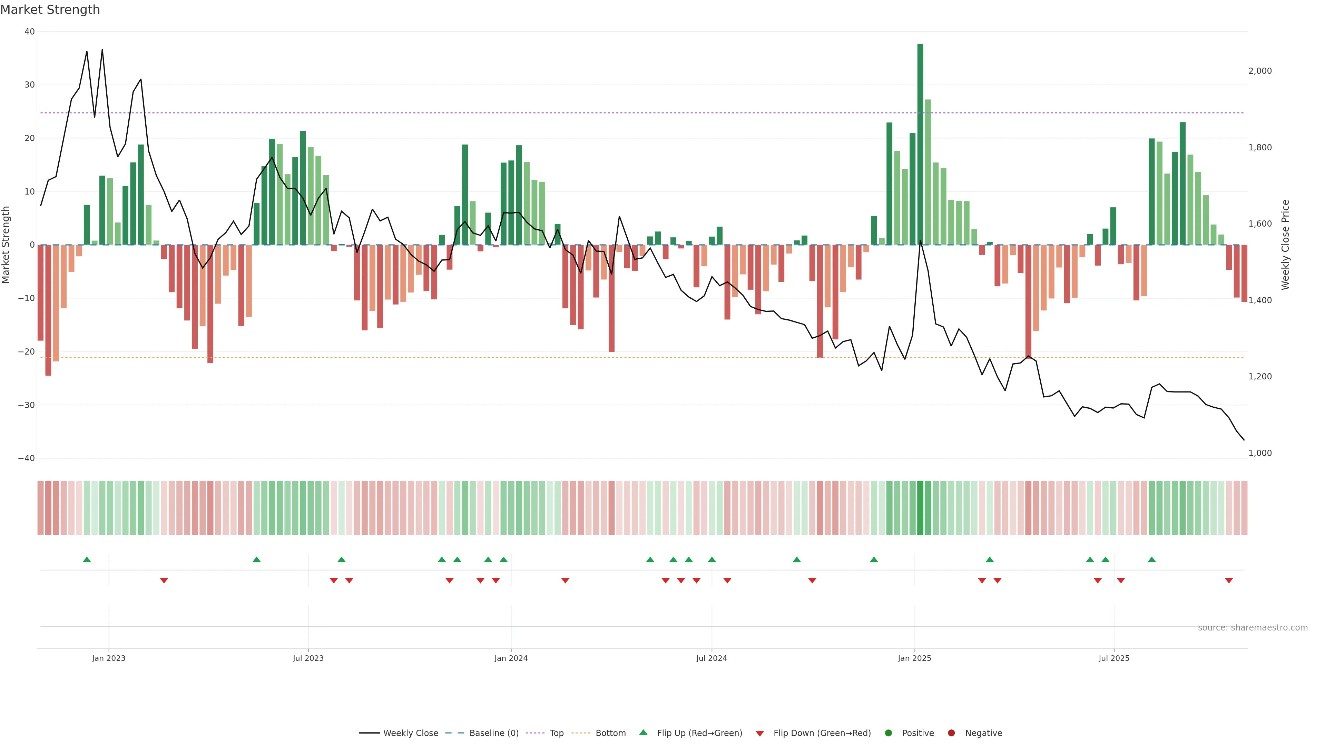The width and height of the screenshot is (1325, 745).
Task: Click the green Flip Up triangle in legend
Action: pos(643,732)
